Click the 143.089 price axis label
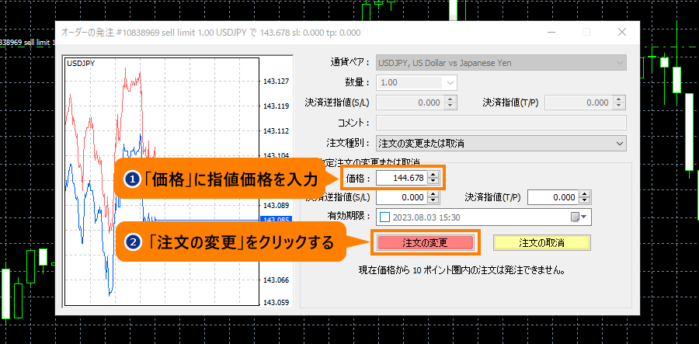 [276, 206]
